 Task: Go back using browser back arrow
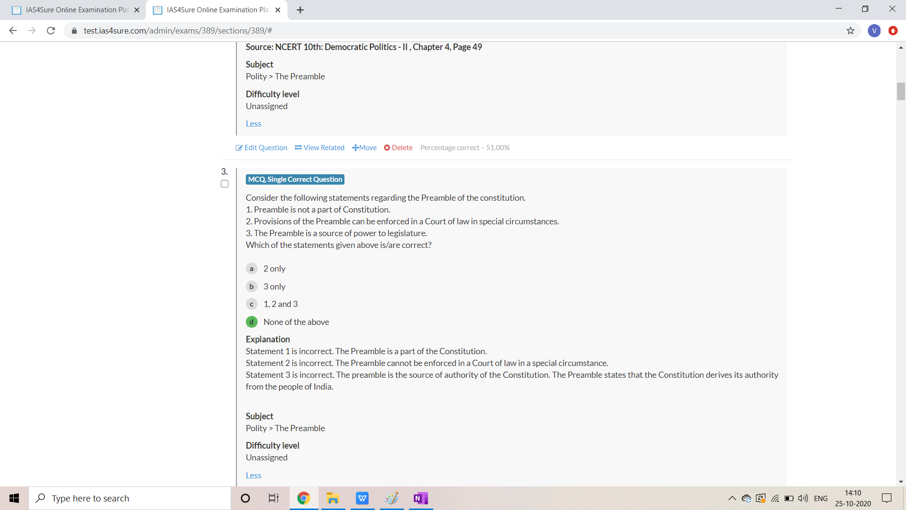coord(13,31)
